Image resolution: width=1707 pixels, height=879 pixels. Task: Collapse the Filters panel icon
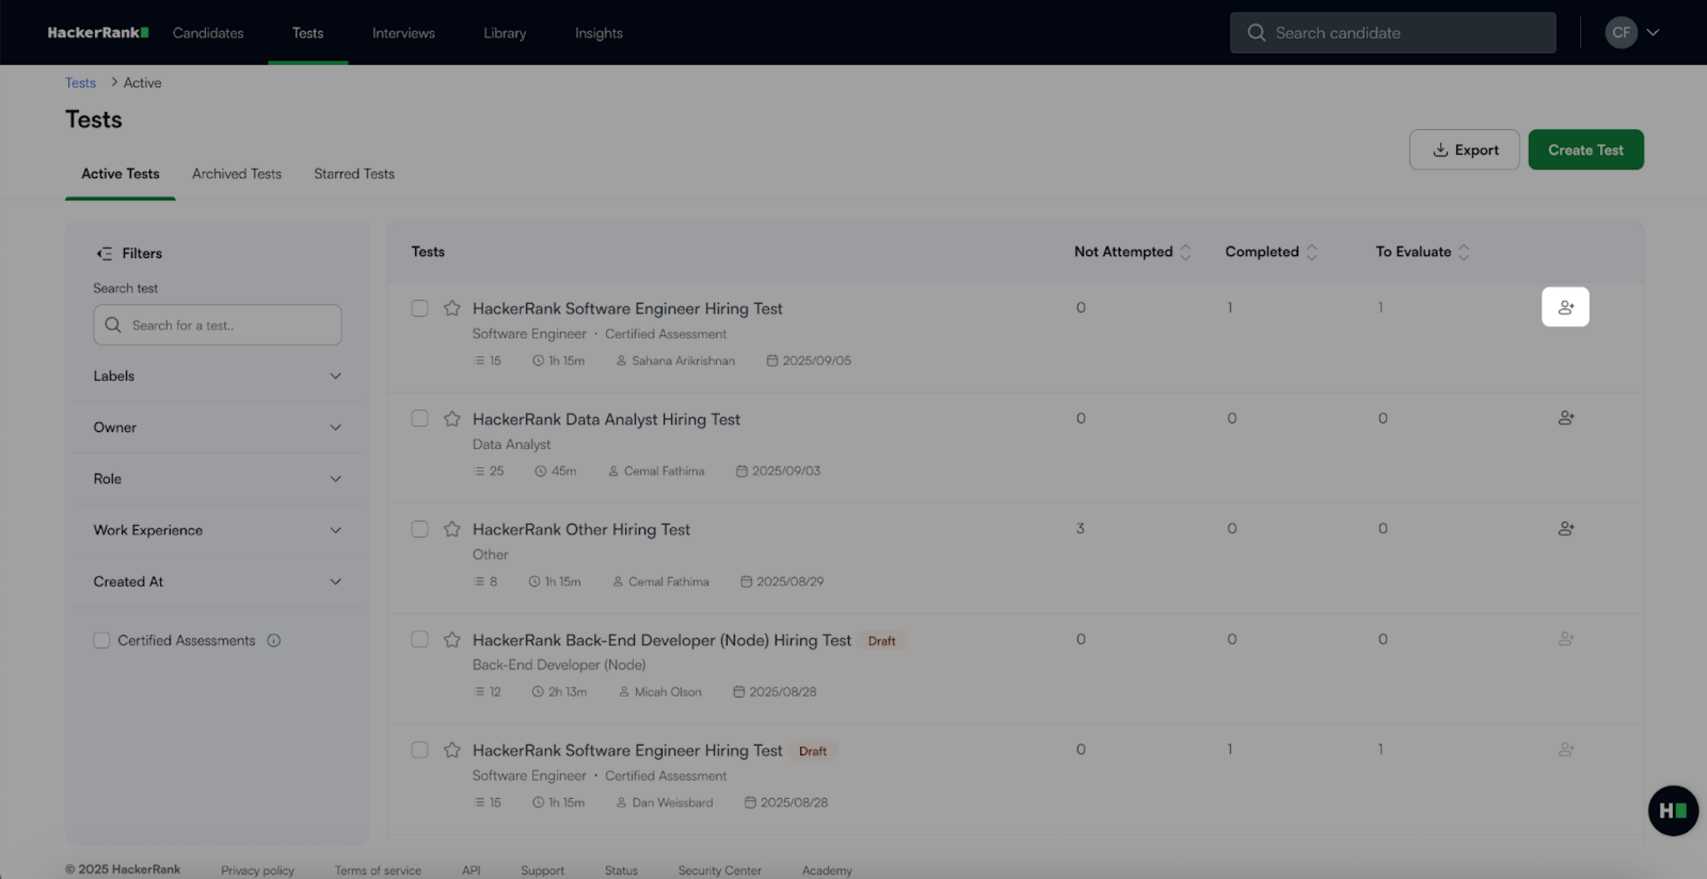[104, 254]
